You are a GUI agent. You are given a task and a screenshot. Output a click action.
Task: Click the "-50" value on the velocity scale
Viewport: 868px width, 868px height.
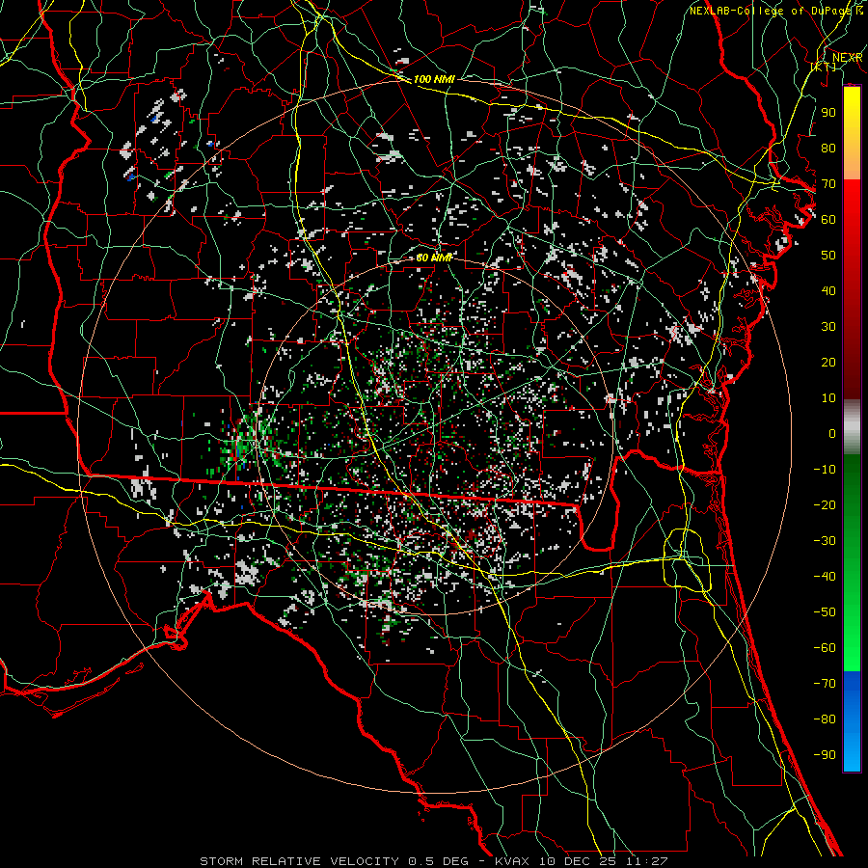[x=825, y=612]
